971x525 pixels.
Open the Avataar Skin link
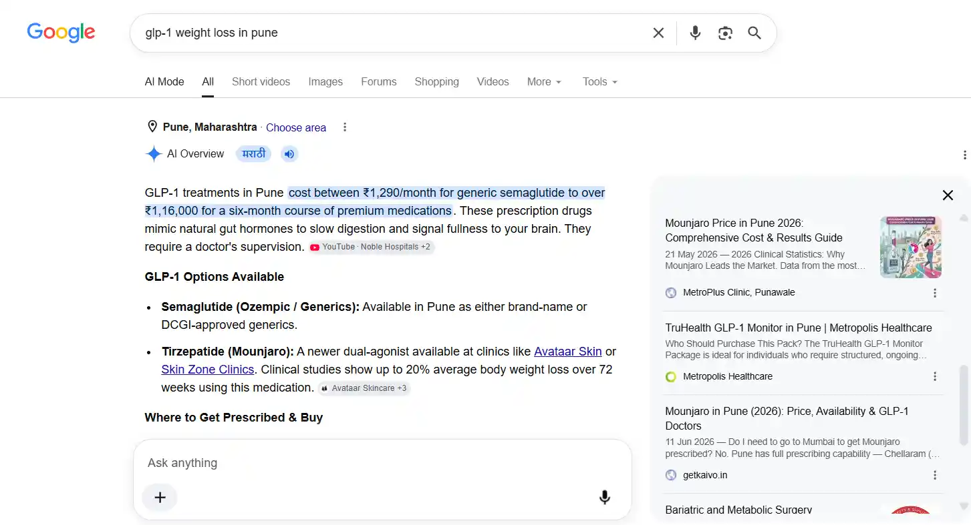pos(568,352)
